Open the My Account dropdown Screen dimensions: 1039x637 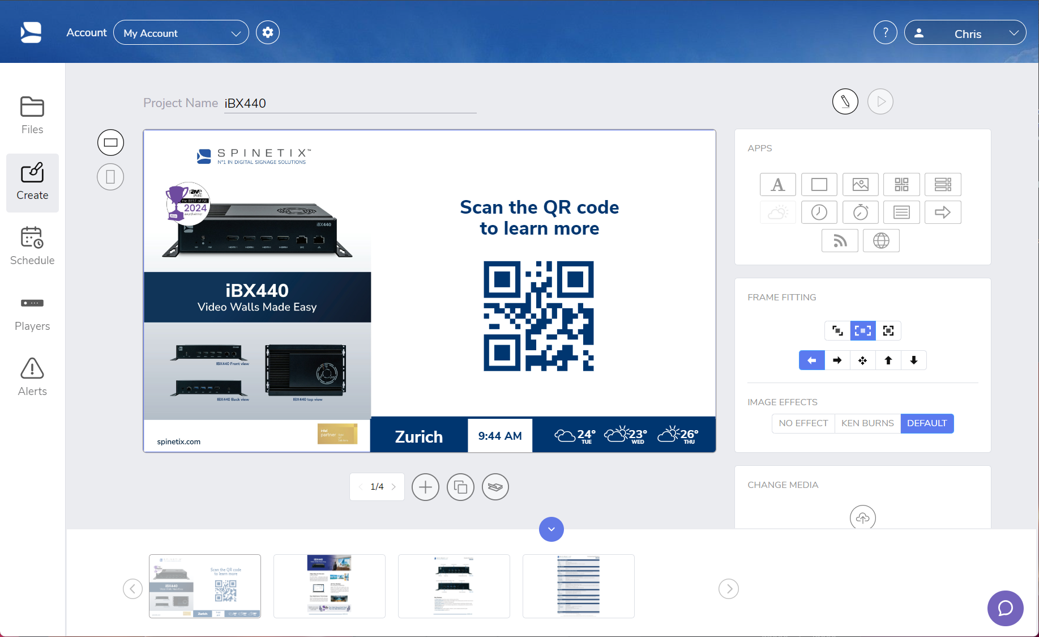(x=181, y=33)
